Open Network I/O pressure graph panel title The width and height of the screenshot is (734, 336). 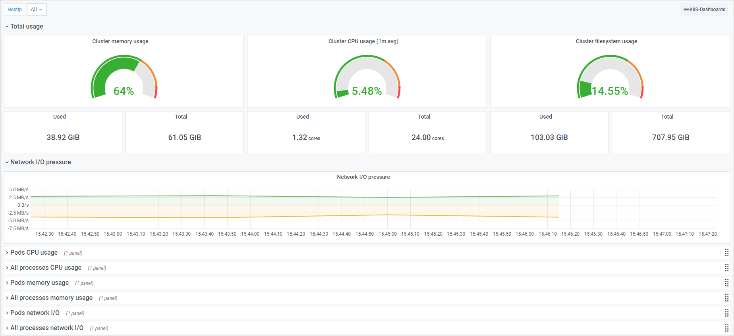point(363,177)
